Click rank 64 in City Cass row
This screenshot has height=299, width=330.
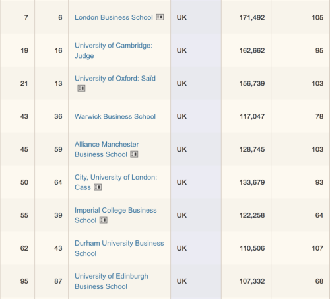[58, 182]
